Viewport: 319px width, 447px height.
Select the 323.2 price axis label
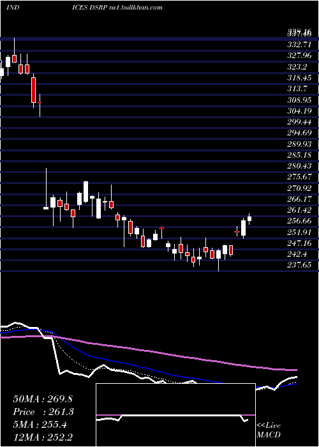pyautogui.click(x=298, y=67)
